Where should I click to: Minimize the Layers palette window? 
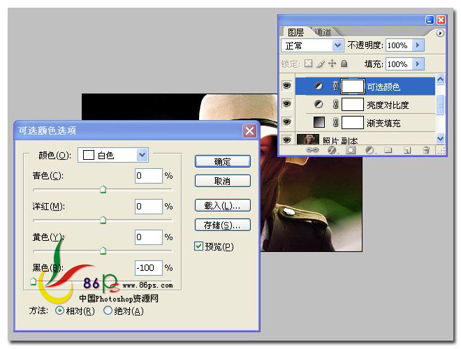[x=430, y=20]
